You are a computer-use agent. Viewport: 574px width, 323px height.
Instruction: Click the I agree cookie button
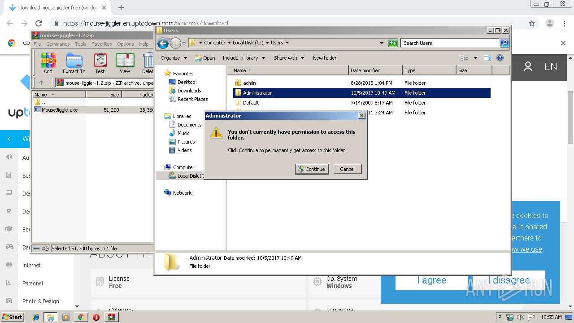coord(432,280)
